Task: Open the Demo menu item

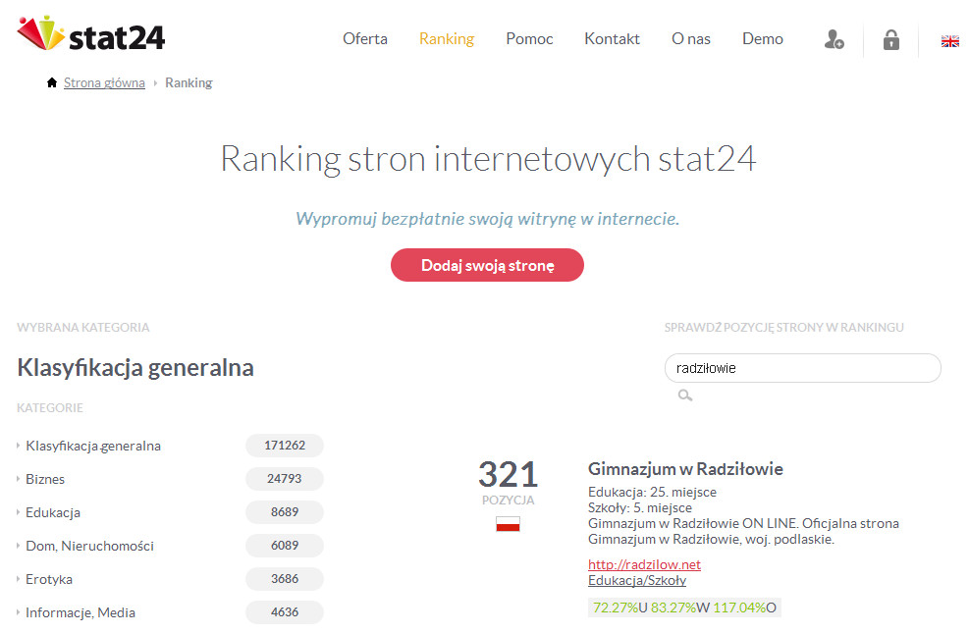Action: tap(763, 38)
